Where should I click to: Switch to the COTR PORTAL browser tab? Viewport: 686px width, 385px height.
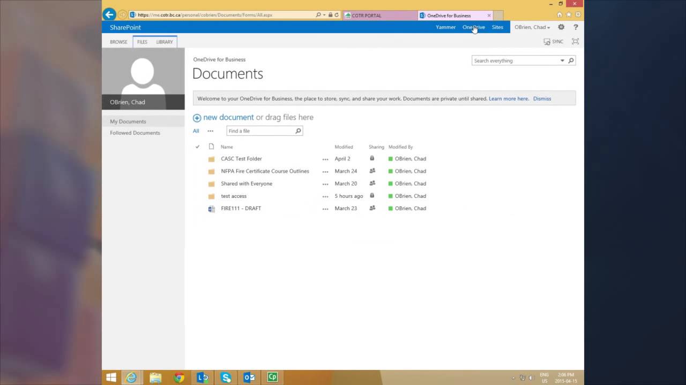point(379,16)
